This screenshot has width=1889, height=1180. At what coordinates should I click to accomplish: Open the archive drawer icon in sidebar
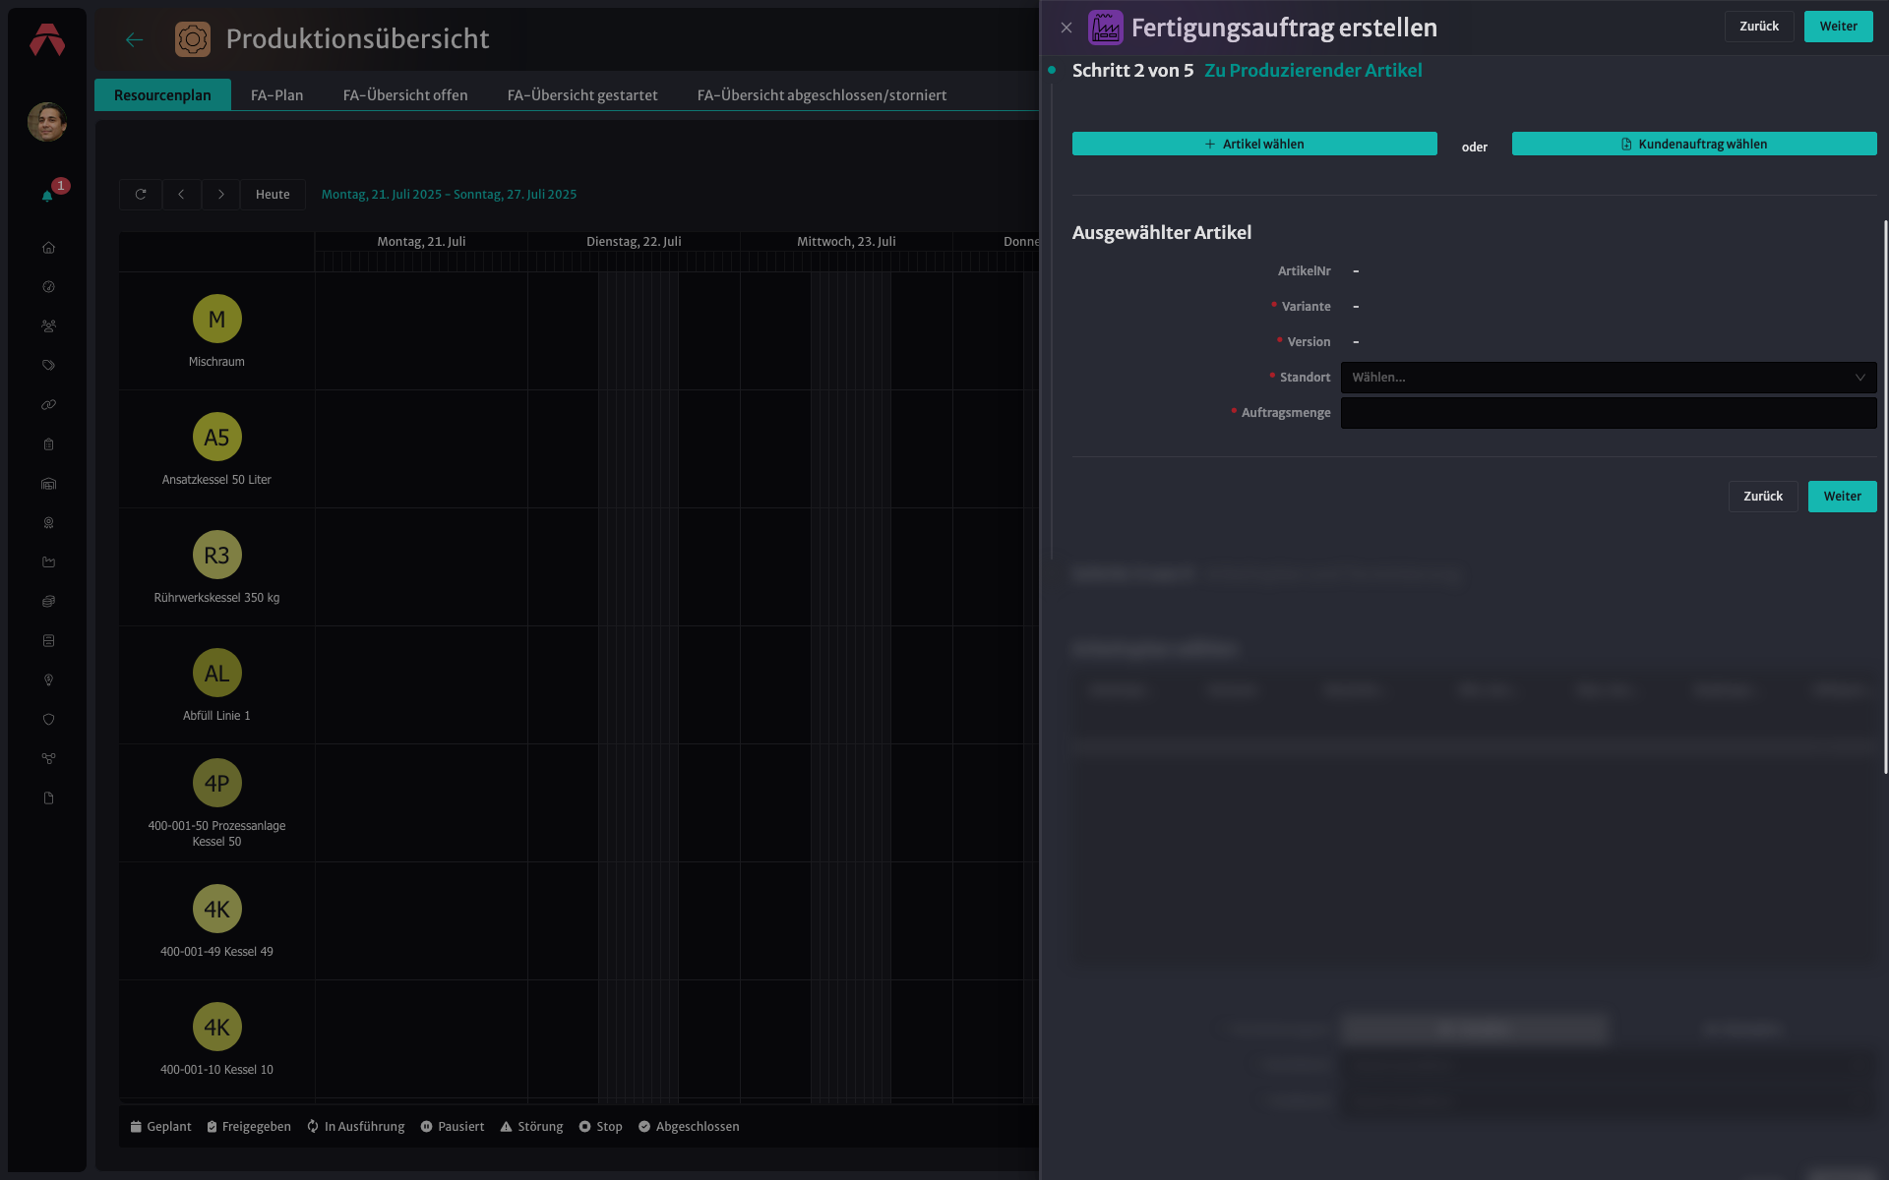[x=48, y=641]
